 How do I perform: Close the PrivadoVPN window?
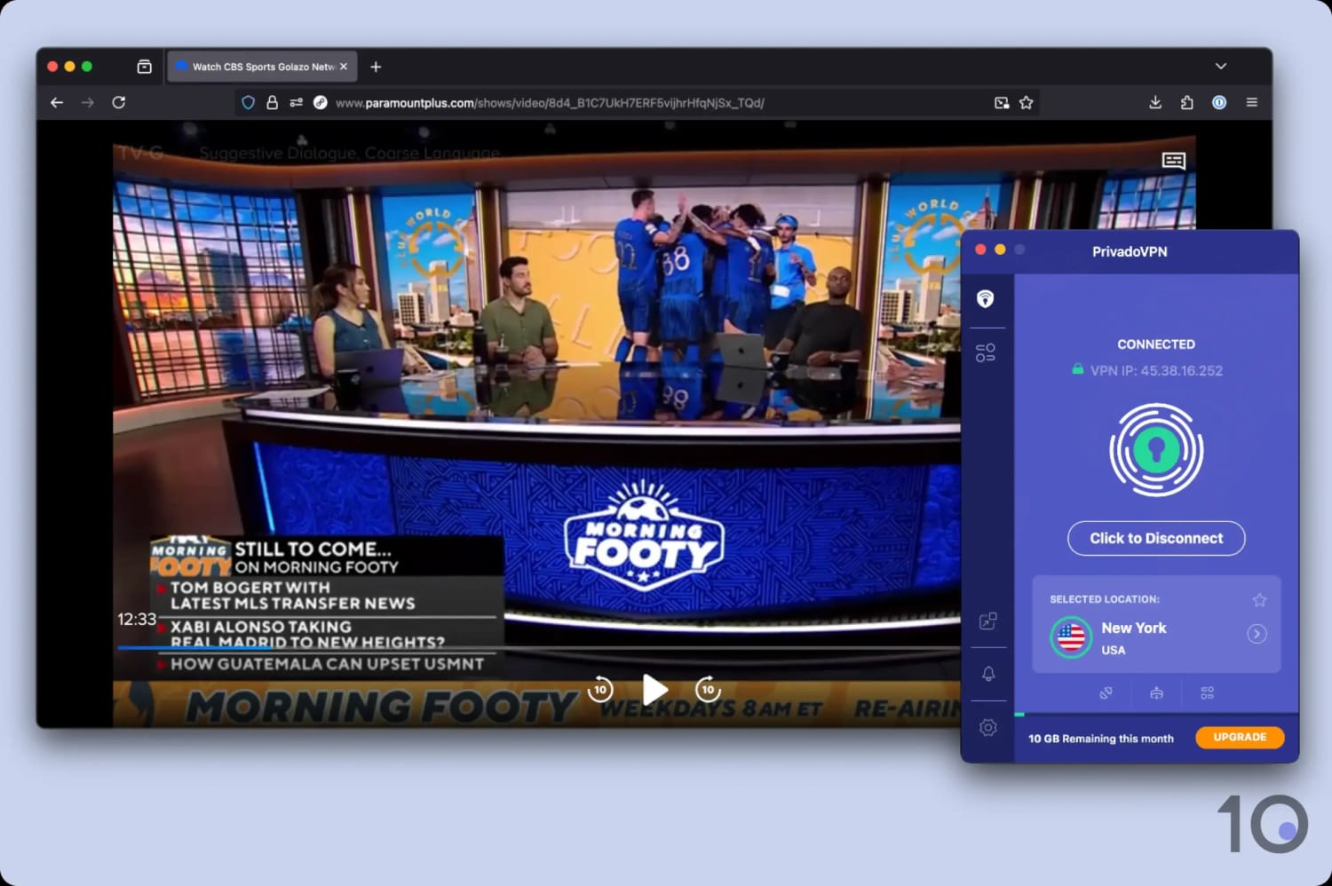(980, 249)
